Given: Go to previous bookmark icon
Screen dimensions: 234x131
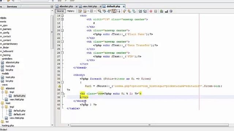Looking at the screenshot, I should point(124,11).
